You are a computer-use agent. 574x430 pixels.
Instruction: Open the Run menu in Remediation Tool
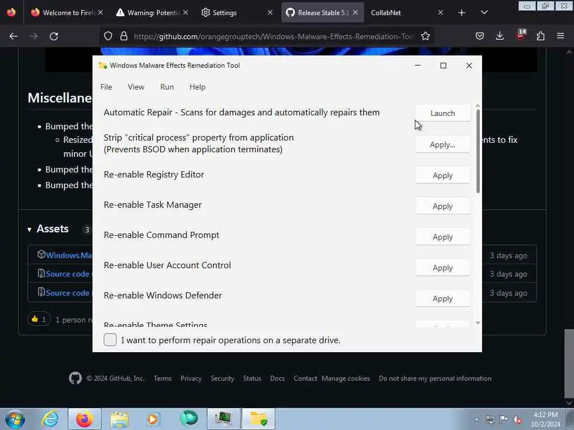click(x=167, y=87)
